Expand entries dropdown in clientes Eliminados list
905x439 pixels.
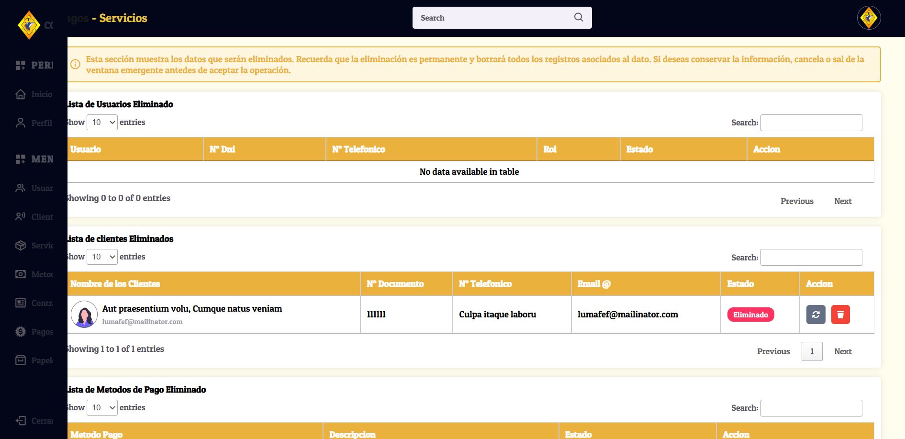coord(102,257)
